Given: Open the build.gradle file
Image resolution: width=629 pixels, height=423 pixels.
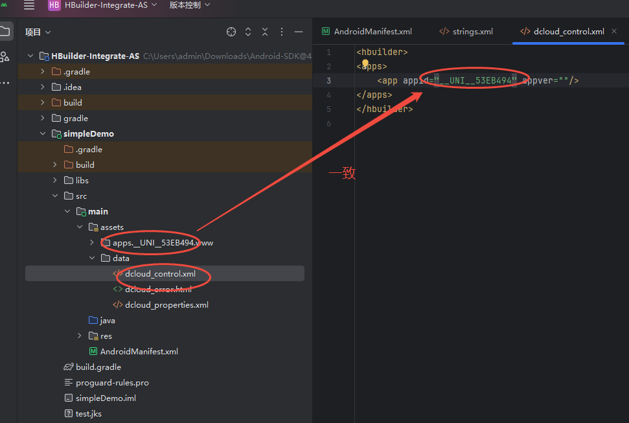Looking at the screenshot, I should tap(93, 367).
